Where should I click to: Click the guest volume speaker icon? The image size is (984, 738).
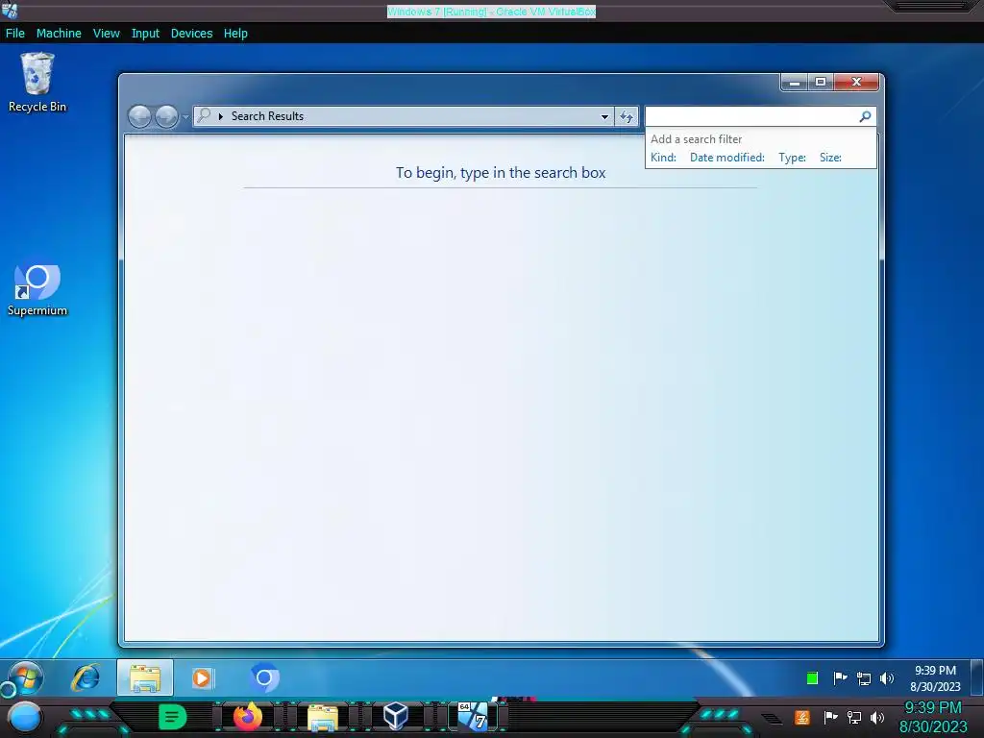tap(887, 677)
